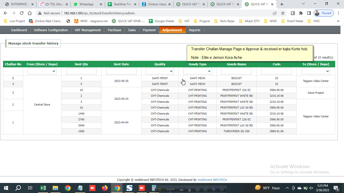Click the Sent Qty filter field

81,71
